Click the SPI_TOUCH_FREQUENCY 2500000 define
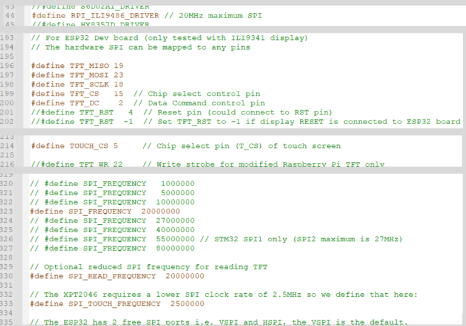This screenshot has height=326, width=466. [x=117, y=304]
